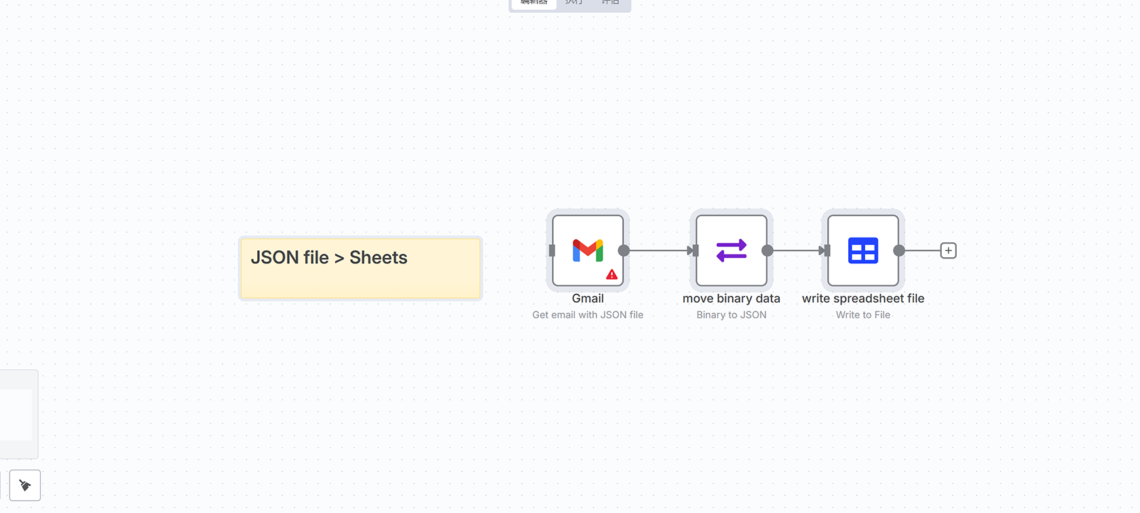Click the Gmail node's left input handle

(552, 250)
